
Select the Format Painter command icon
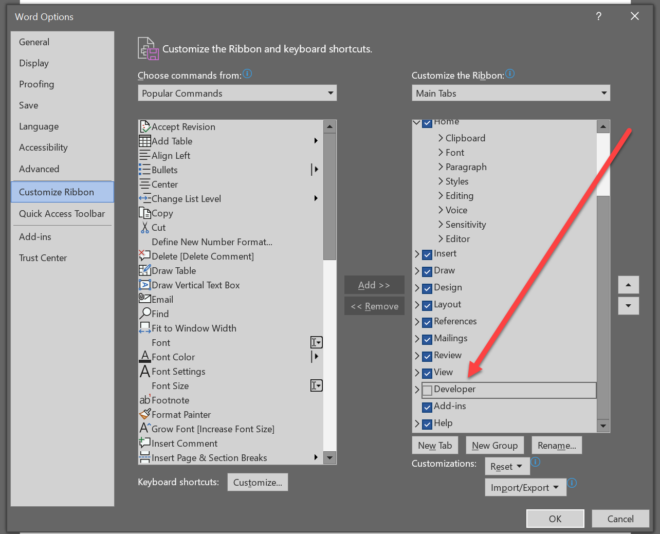(x=143, y=414)
